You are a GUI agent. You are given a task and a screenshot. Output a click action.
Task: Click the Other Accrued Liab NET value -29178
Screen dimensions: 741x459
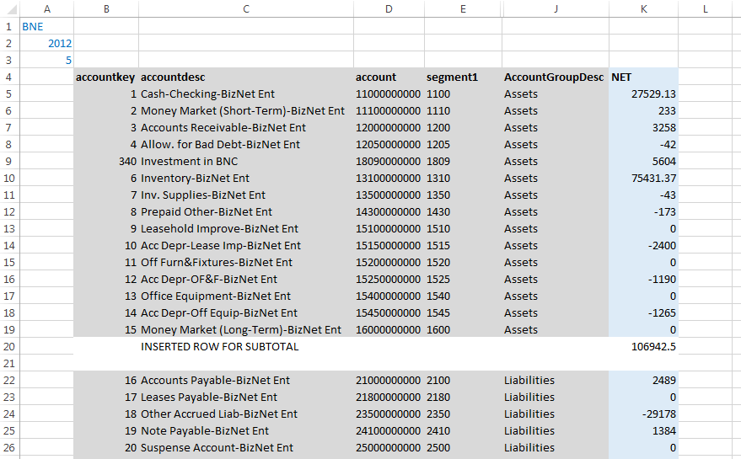click(x=642, y=414)
